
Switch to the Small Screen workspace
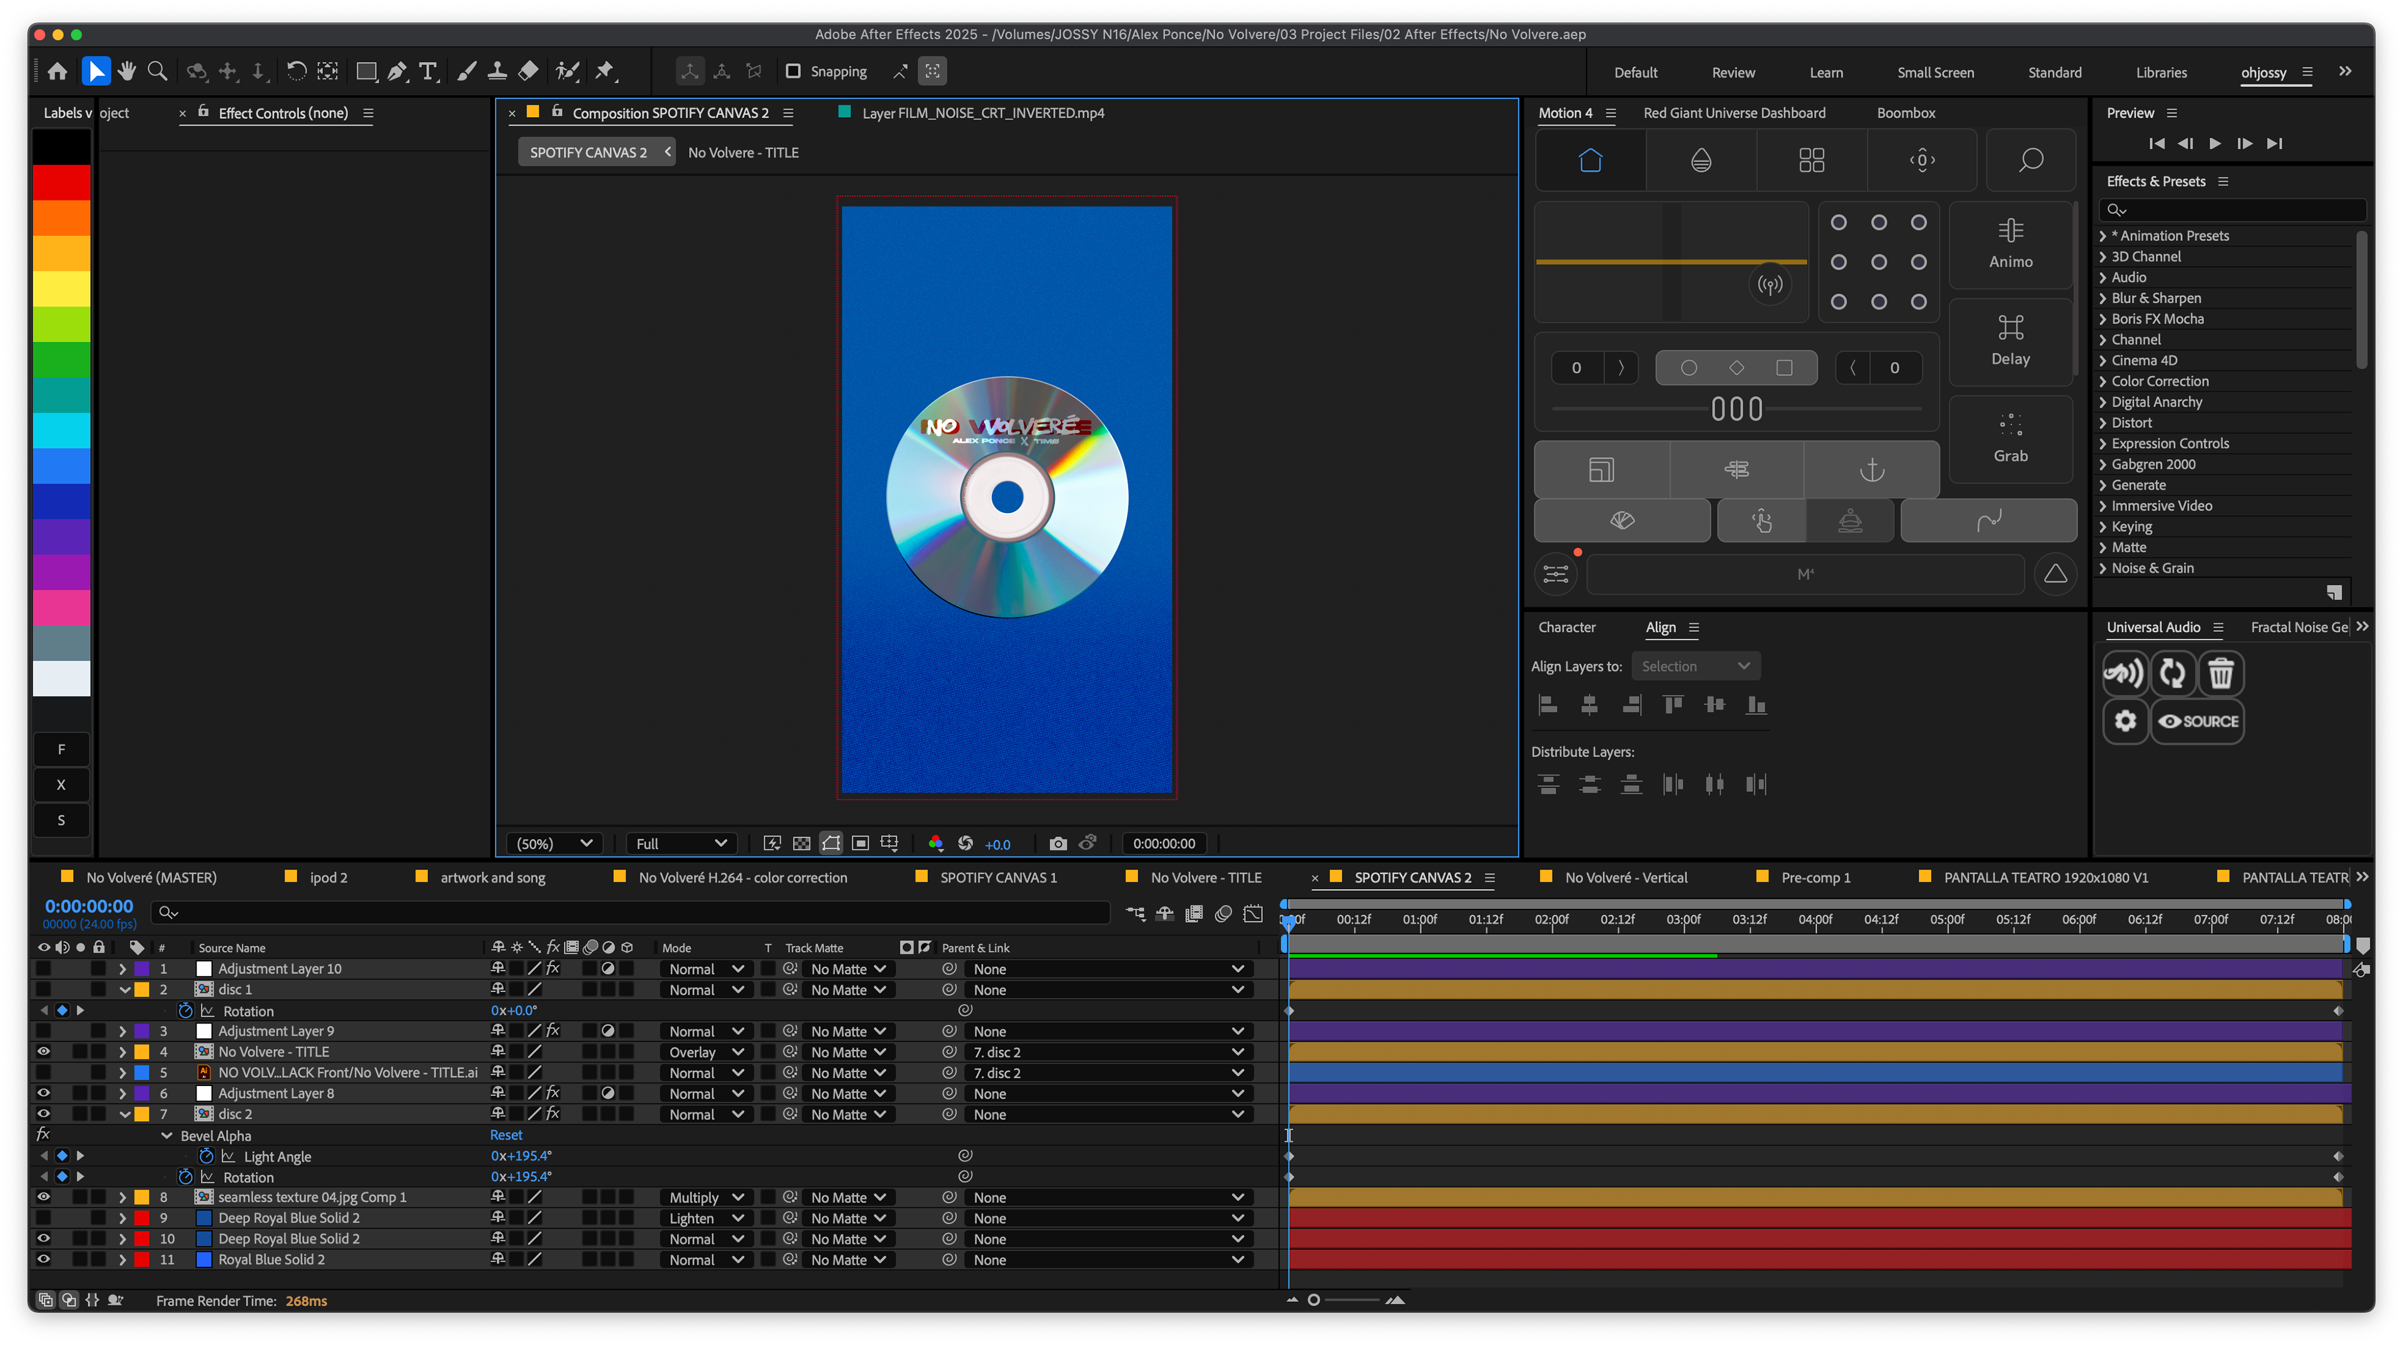(x=1936, y=73)
